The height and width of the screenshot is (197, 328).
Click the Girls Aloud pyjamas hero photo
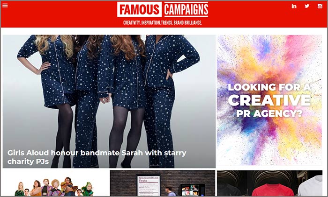[109, 101]
